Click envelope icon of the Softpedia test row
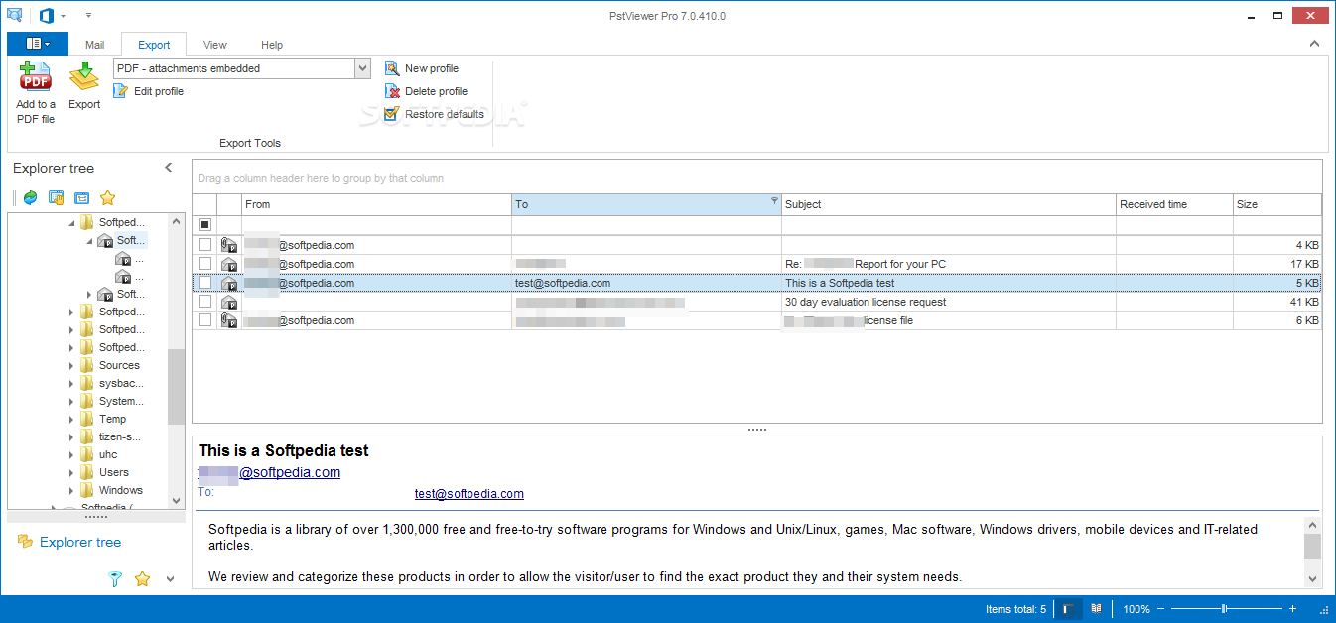Image resolution: width=1336 pixels, height=623 pixels. click(x=229, y=283)
